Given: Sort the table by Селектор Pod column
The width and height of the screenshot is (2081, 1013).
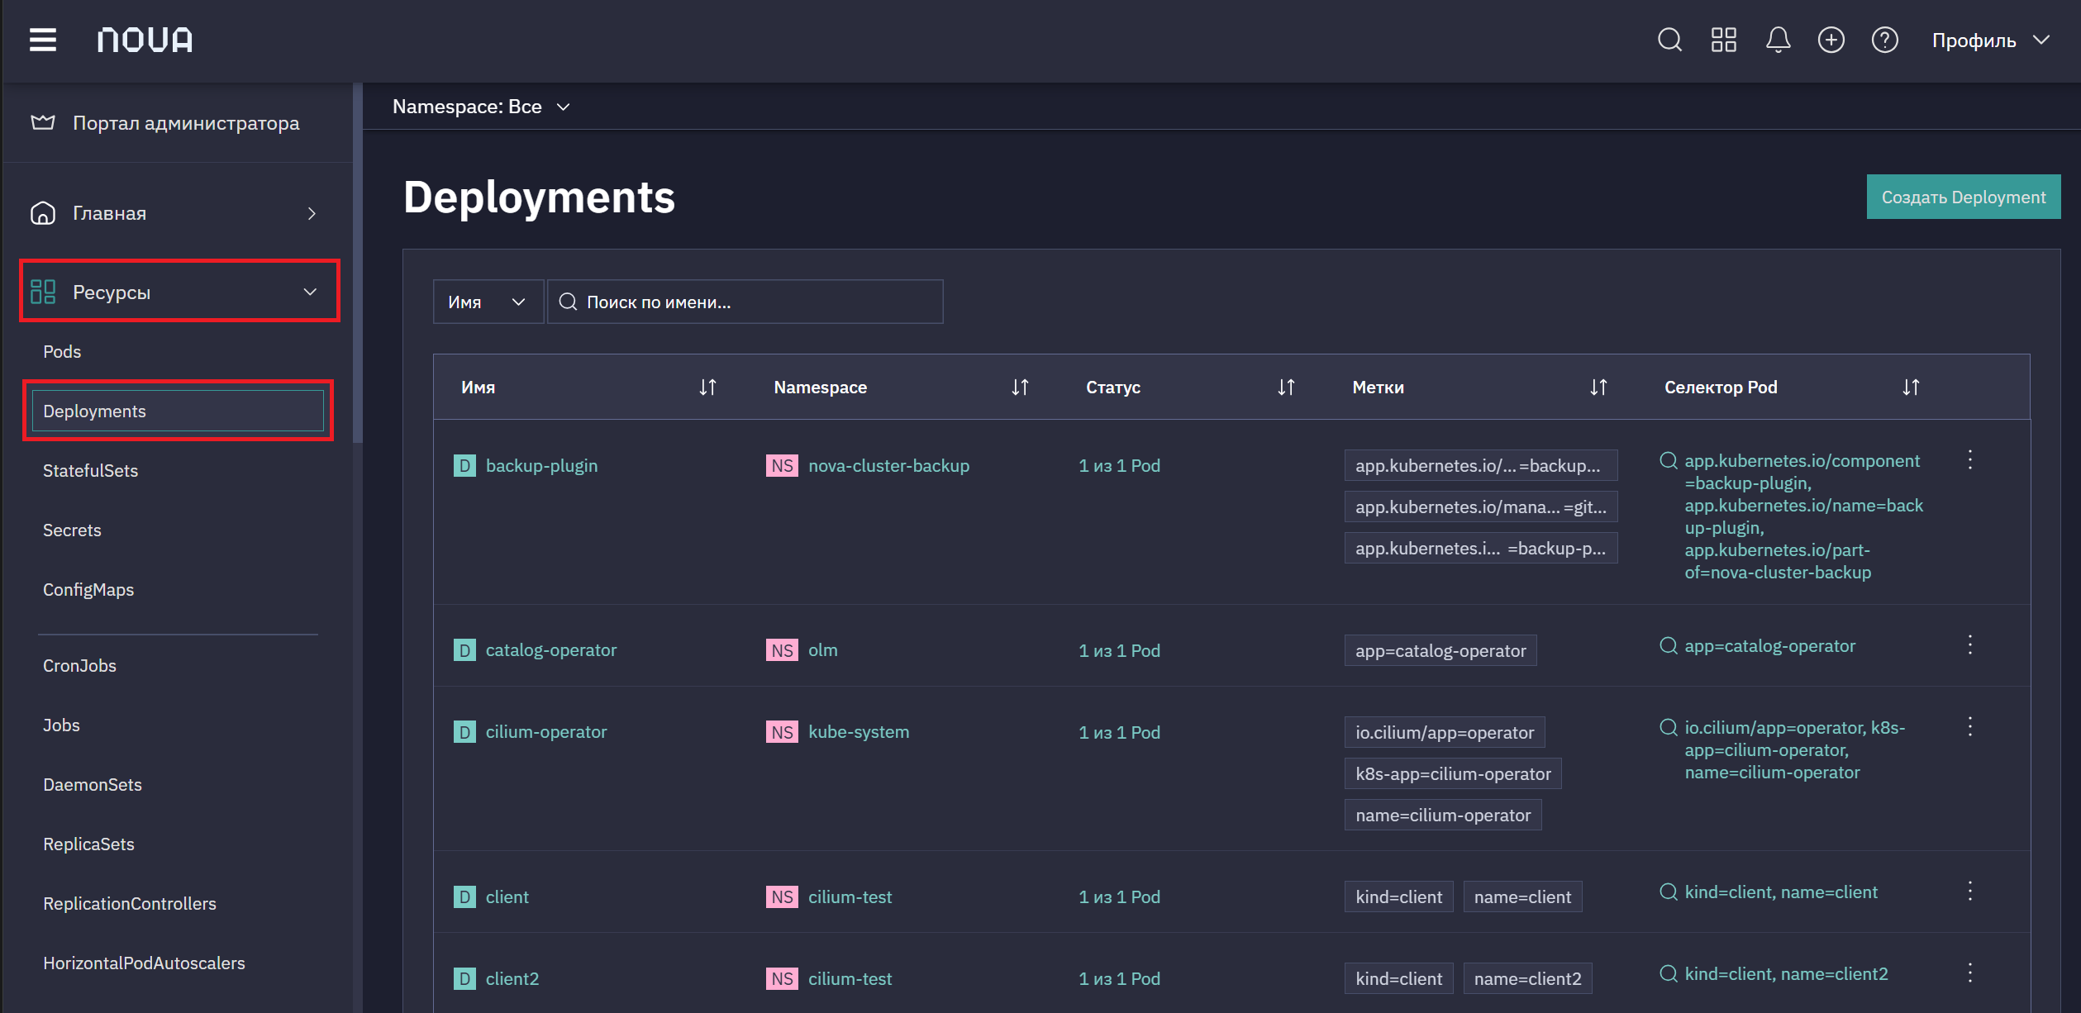Looking at the screenshot, I should click(1911, 387).
